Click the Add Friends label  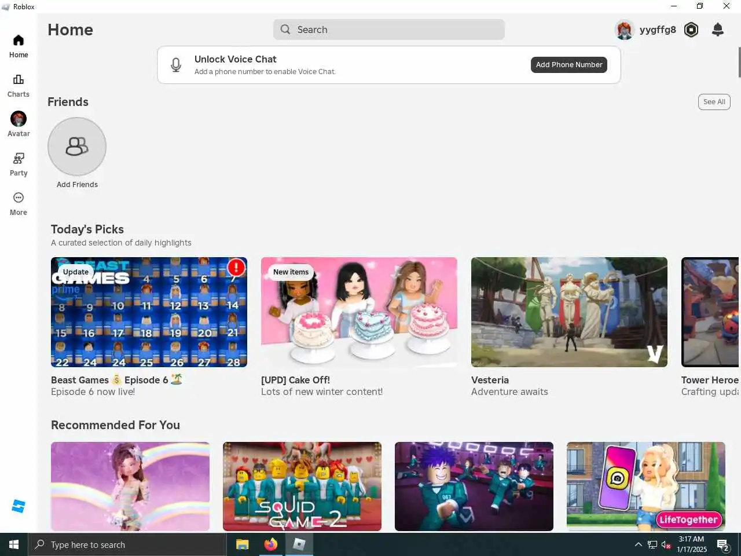[77, 185]
